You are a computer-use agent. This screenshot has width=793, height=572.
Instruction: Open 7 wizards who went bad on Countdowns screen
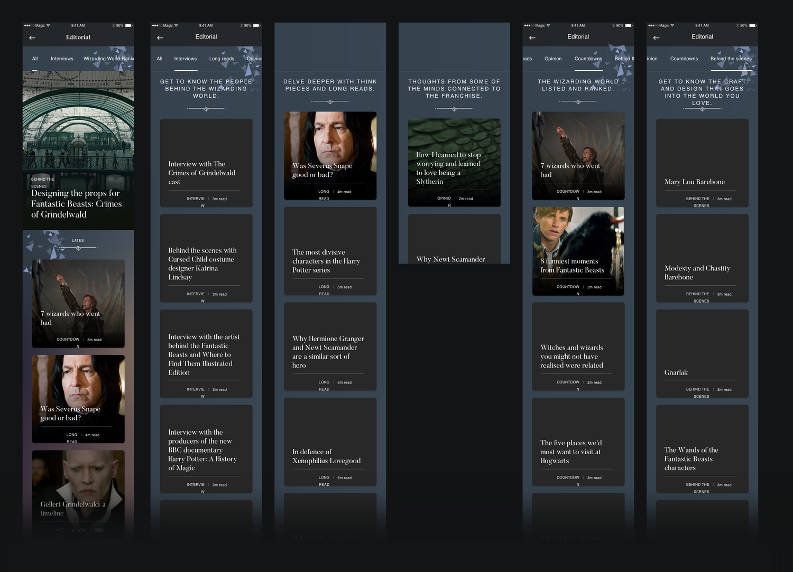point(578,156)
